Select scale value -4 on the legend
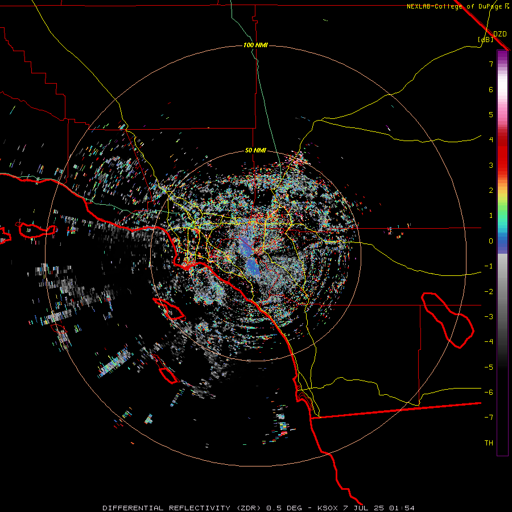 click(489, 342)
